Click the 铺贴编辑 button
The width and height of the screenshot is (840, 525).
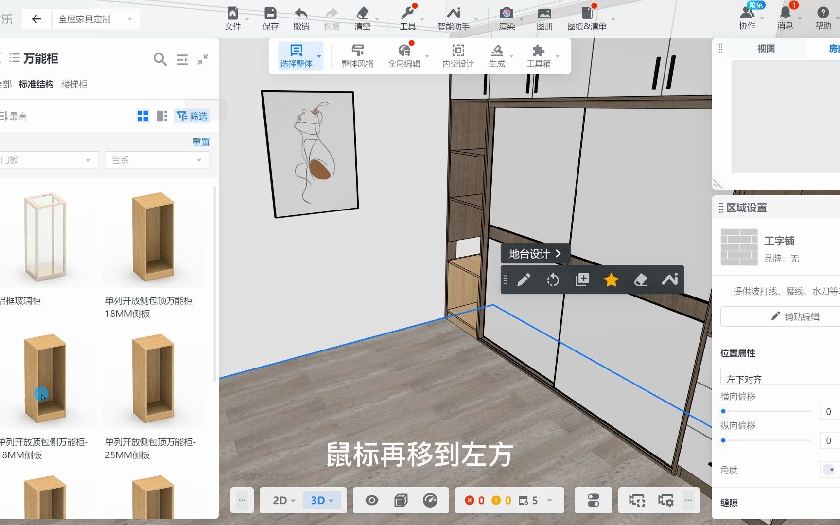click(x=780, y=316)
